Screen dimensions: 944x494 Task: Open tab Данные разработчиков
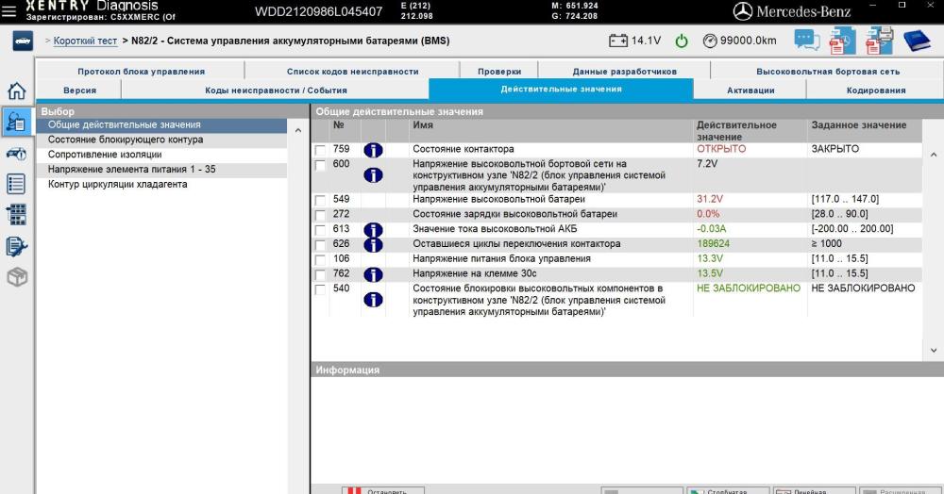pos(624,71)
